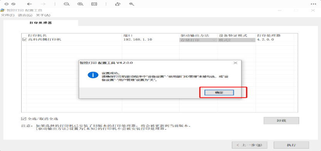Click the 注意 note text below the table
Viewport: 321px width, 151px height.
(x=106, y=127)
